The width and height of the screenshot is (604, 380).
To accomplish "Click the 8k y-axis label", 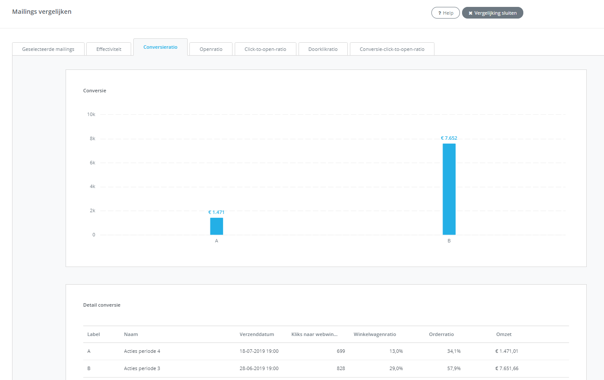I will click(92, 138).
